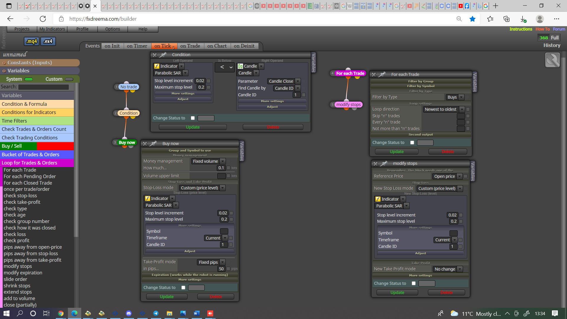Click Update button in Buy now panel

pos(167,297)
